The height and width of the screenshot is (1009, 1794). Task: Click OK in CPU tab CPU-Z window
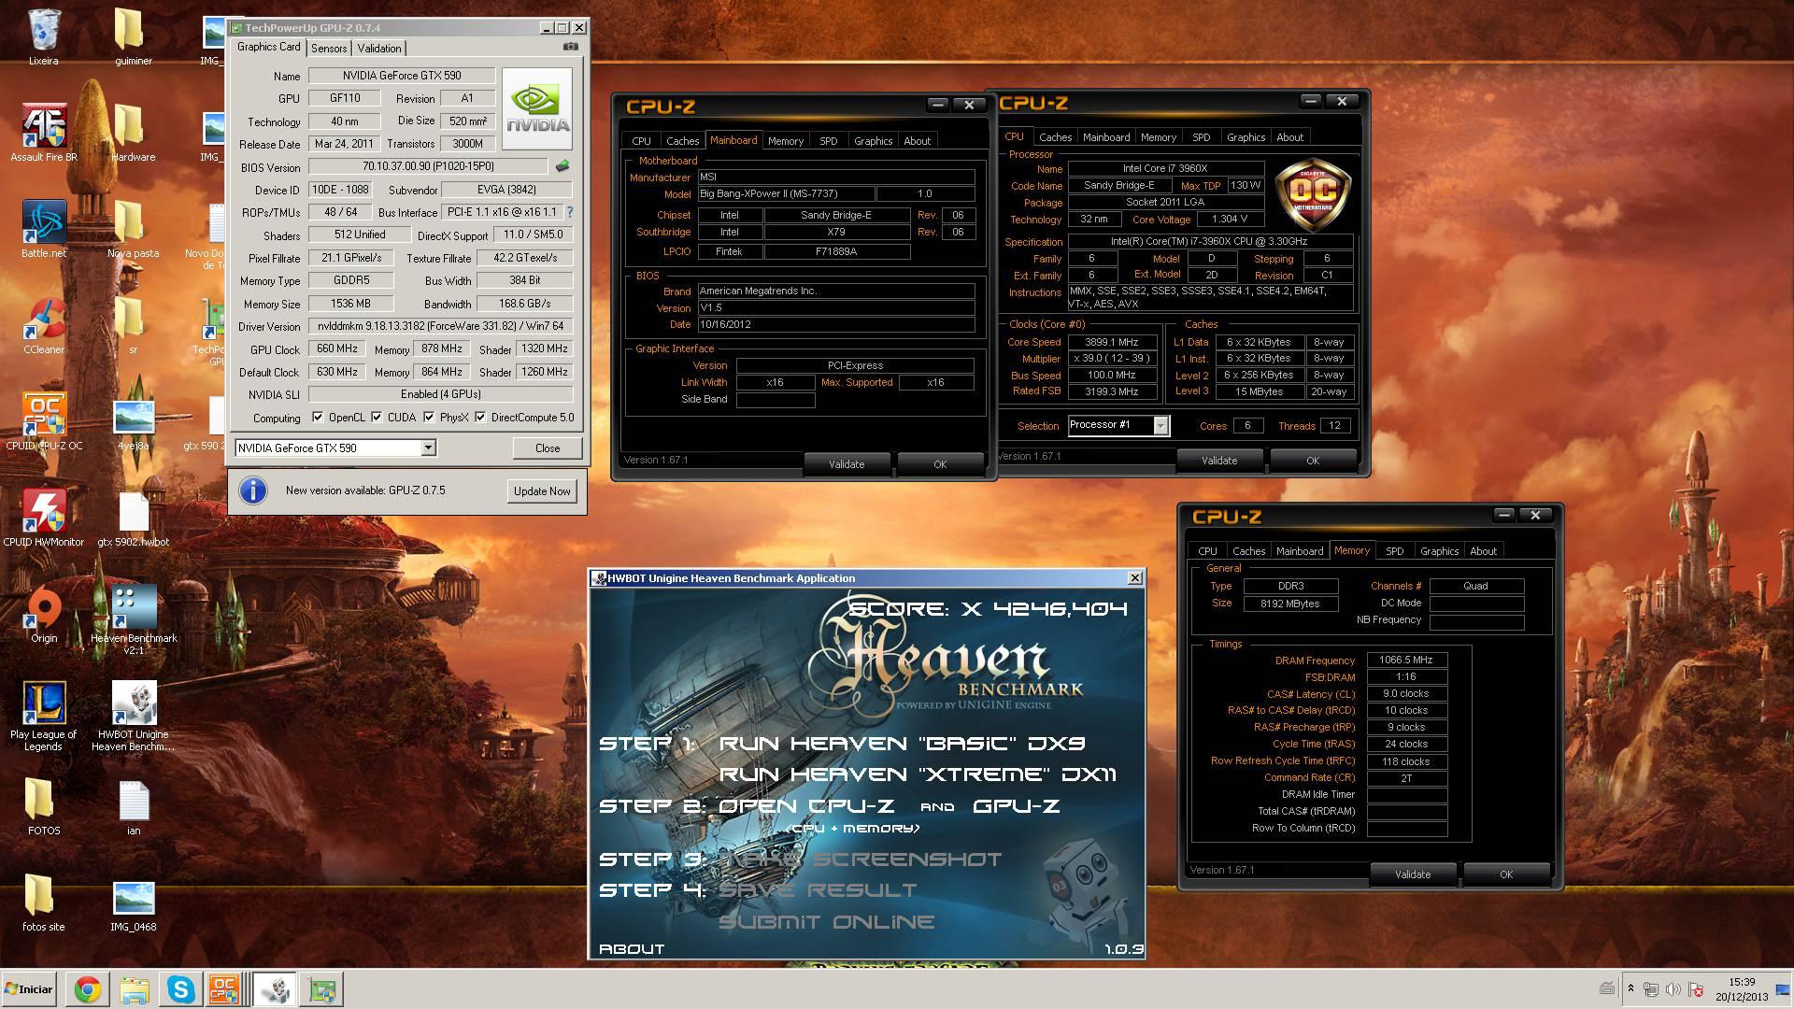[x=1313, y=461]
